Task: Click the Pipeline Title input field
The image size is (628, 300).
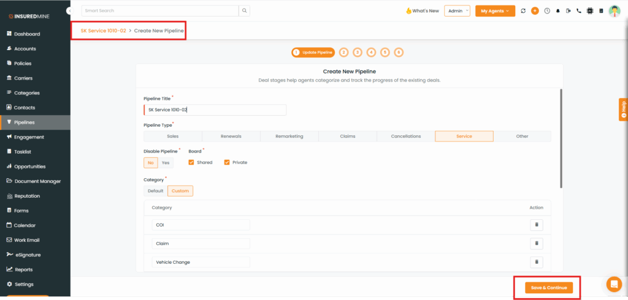Action: point(215,110)
